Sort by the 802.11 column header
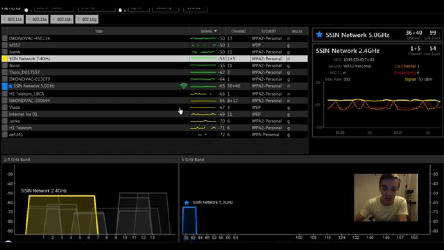 click(x=297, y=31)
